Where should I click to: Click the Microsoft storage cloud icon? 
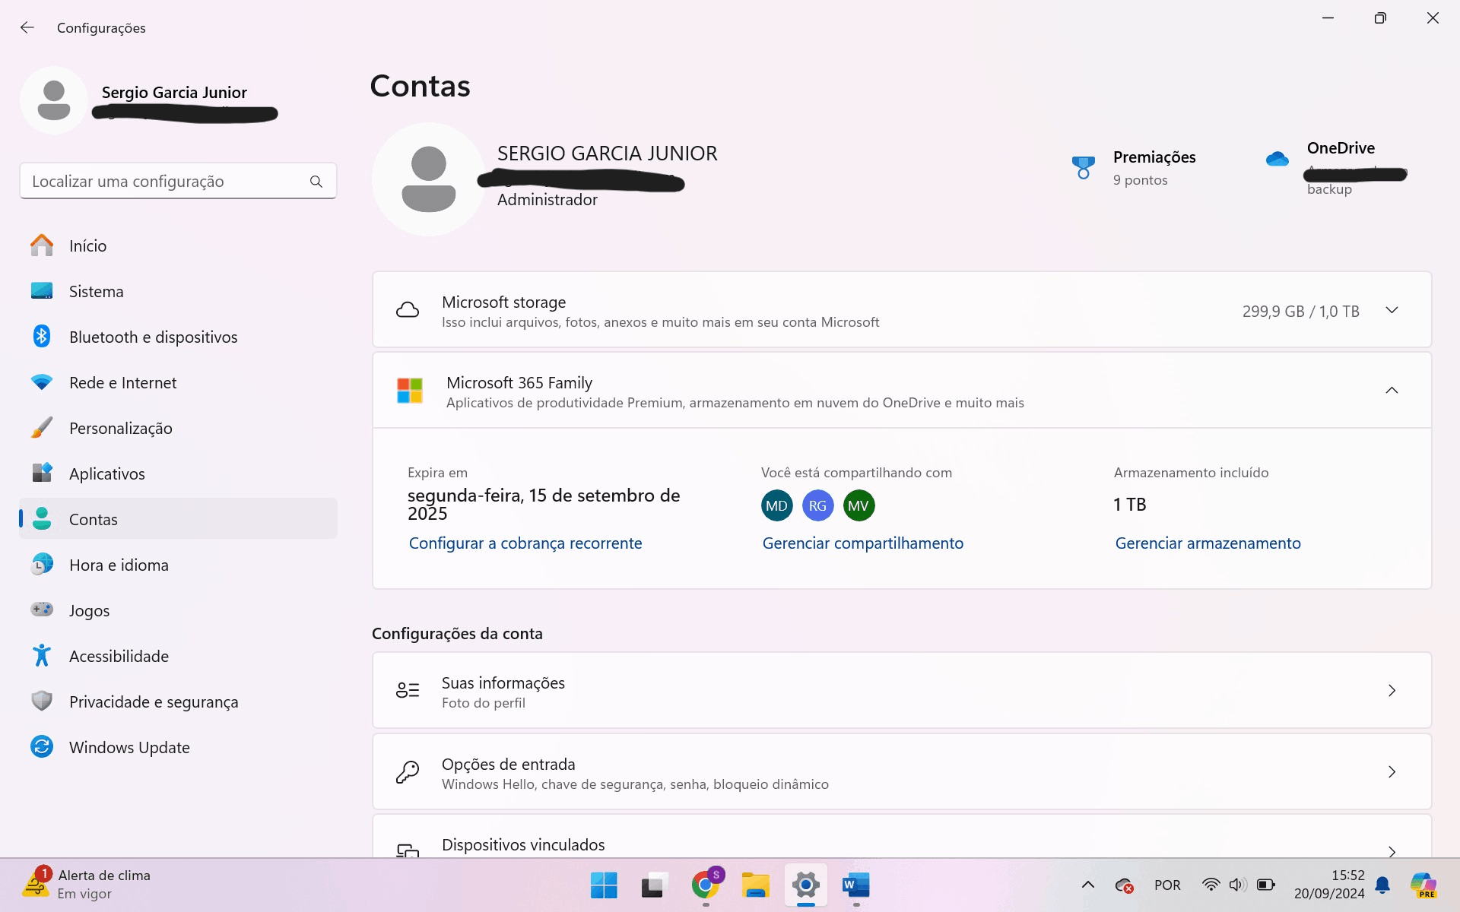point(408,310)
